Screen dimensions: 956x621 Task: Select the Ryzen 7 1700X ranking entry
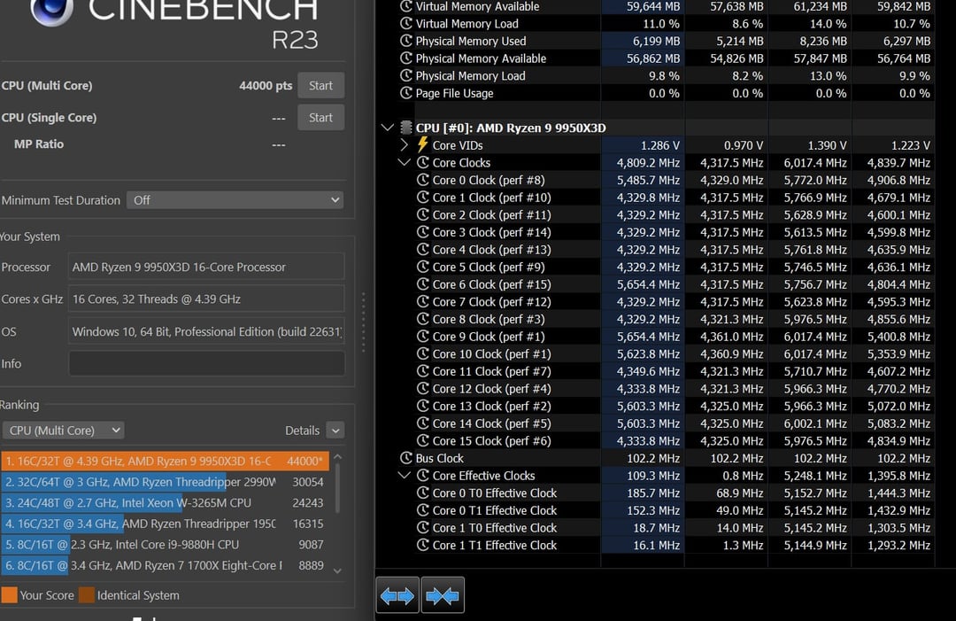pyautogui.click(x=166, y=565)
